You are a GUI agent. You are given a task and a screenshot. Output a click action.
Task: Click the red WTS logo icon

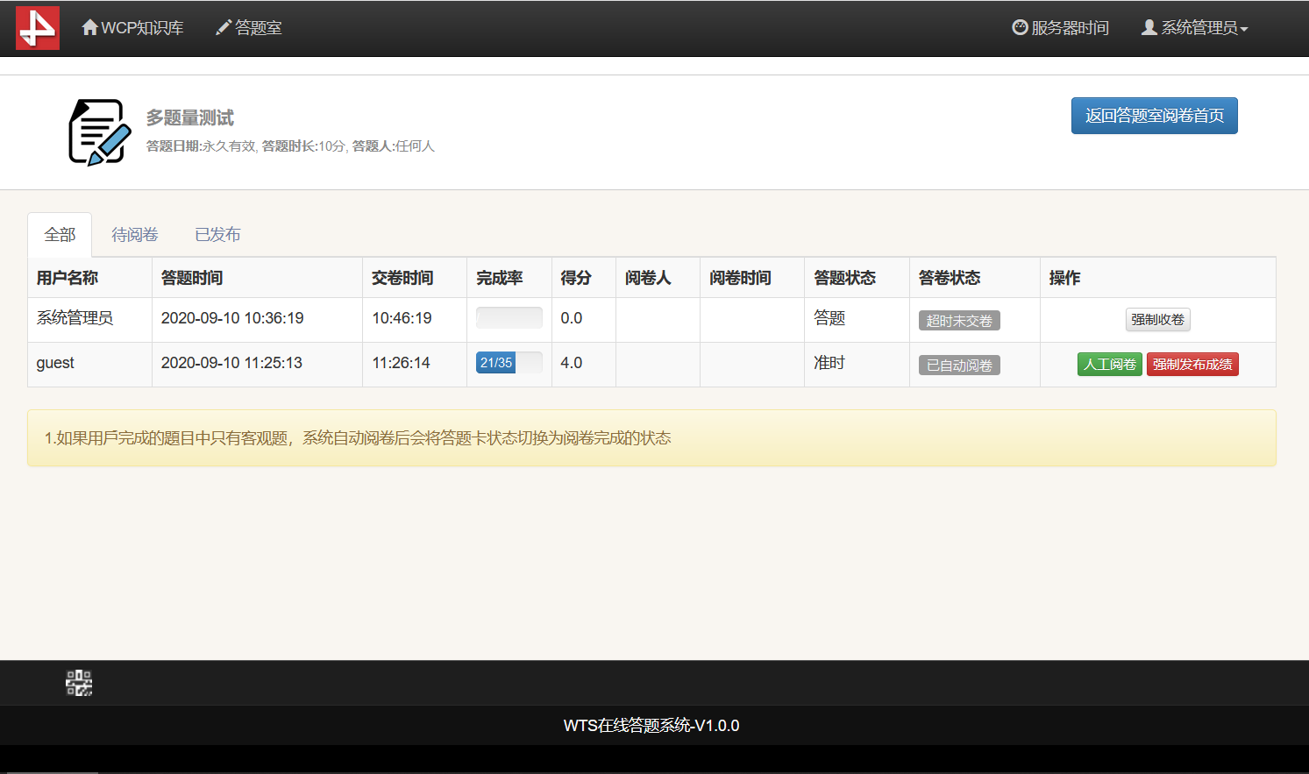(x=38, y=28)
